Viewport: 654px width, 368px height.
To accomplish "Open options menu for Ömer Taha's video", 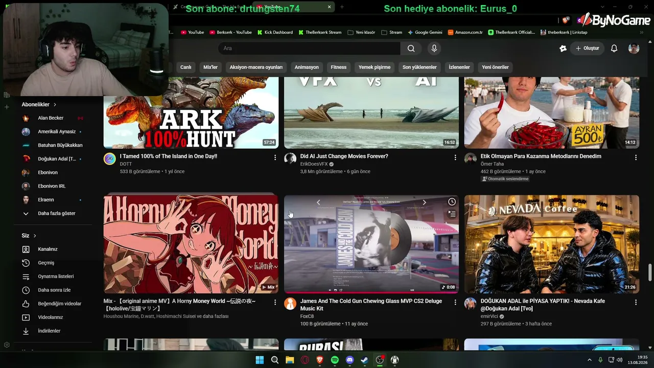I will click(x=636, y=157).
